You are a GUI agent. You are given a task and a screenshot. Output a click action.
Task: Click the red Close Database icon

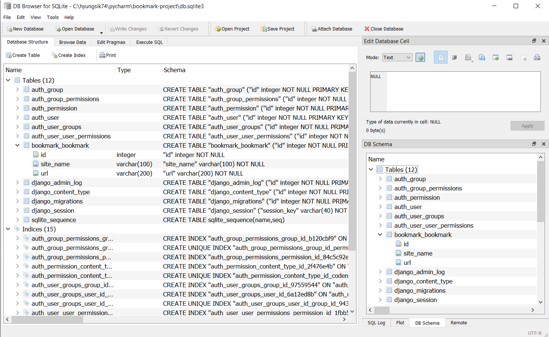click(367, 29)
